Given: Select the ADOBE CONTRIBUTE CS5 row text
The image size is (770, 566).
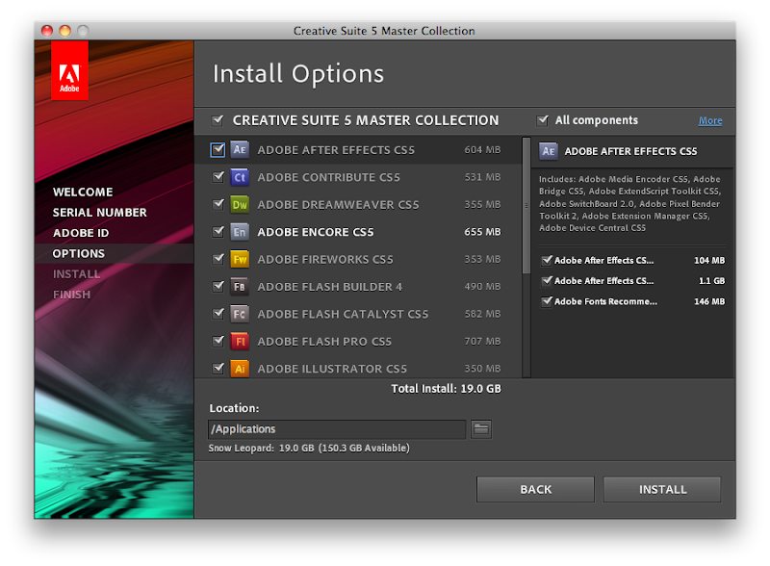Looking at the screenshot, I should point(329,177).
